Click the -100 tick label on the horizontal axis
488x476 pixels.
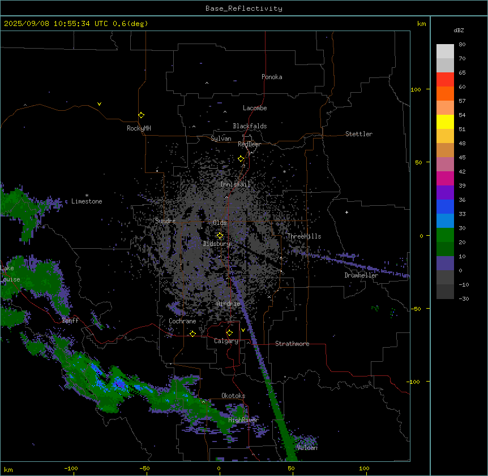click(71, 468)
